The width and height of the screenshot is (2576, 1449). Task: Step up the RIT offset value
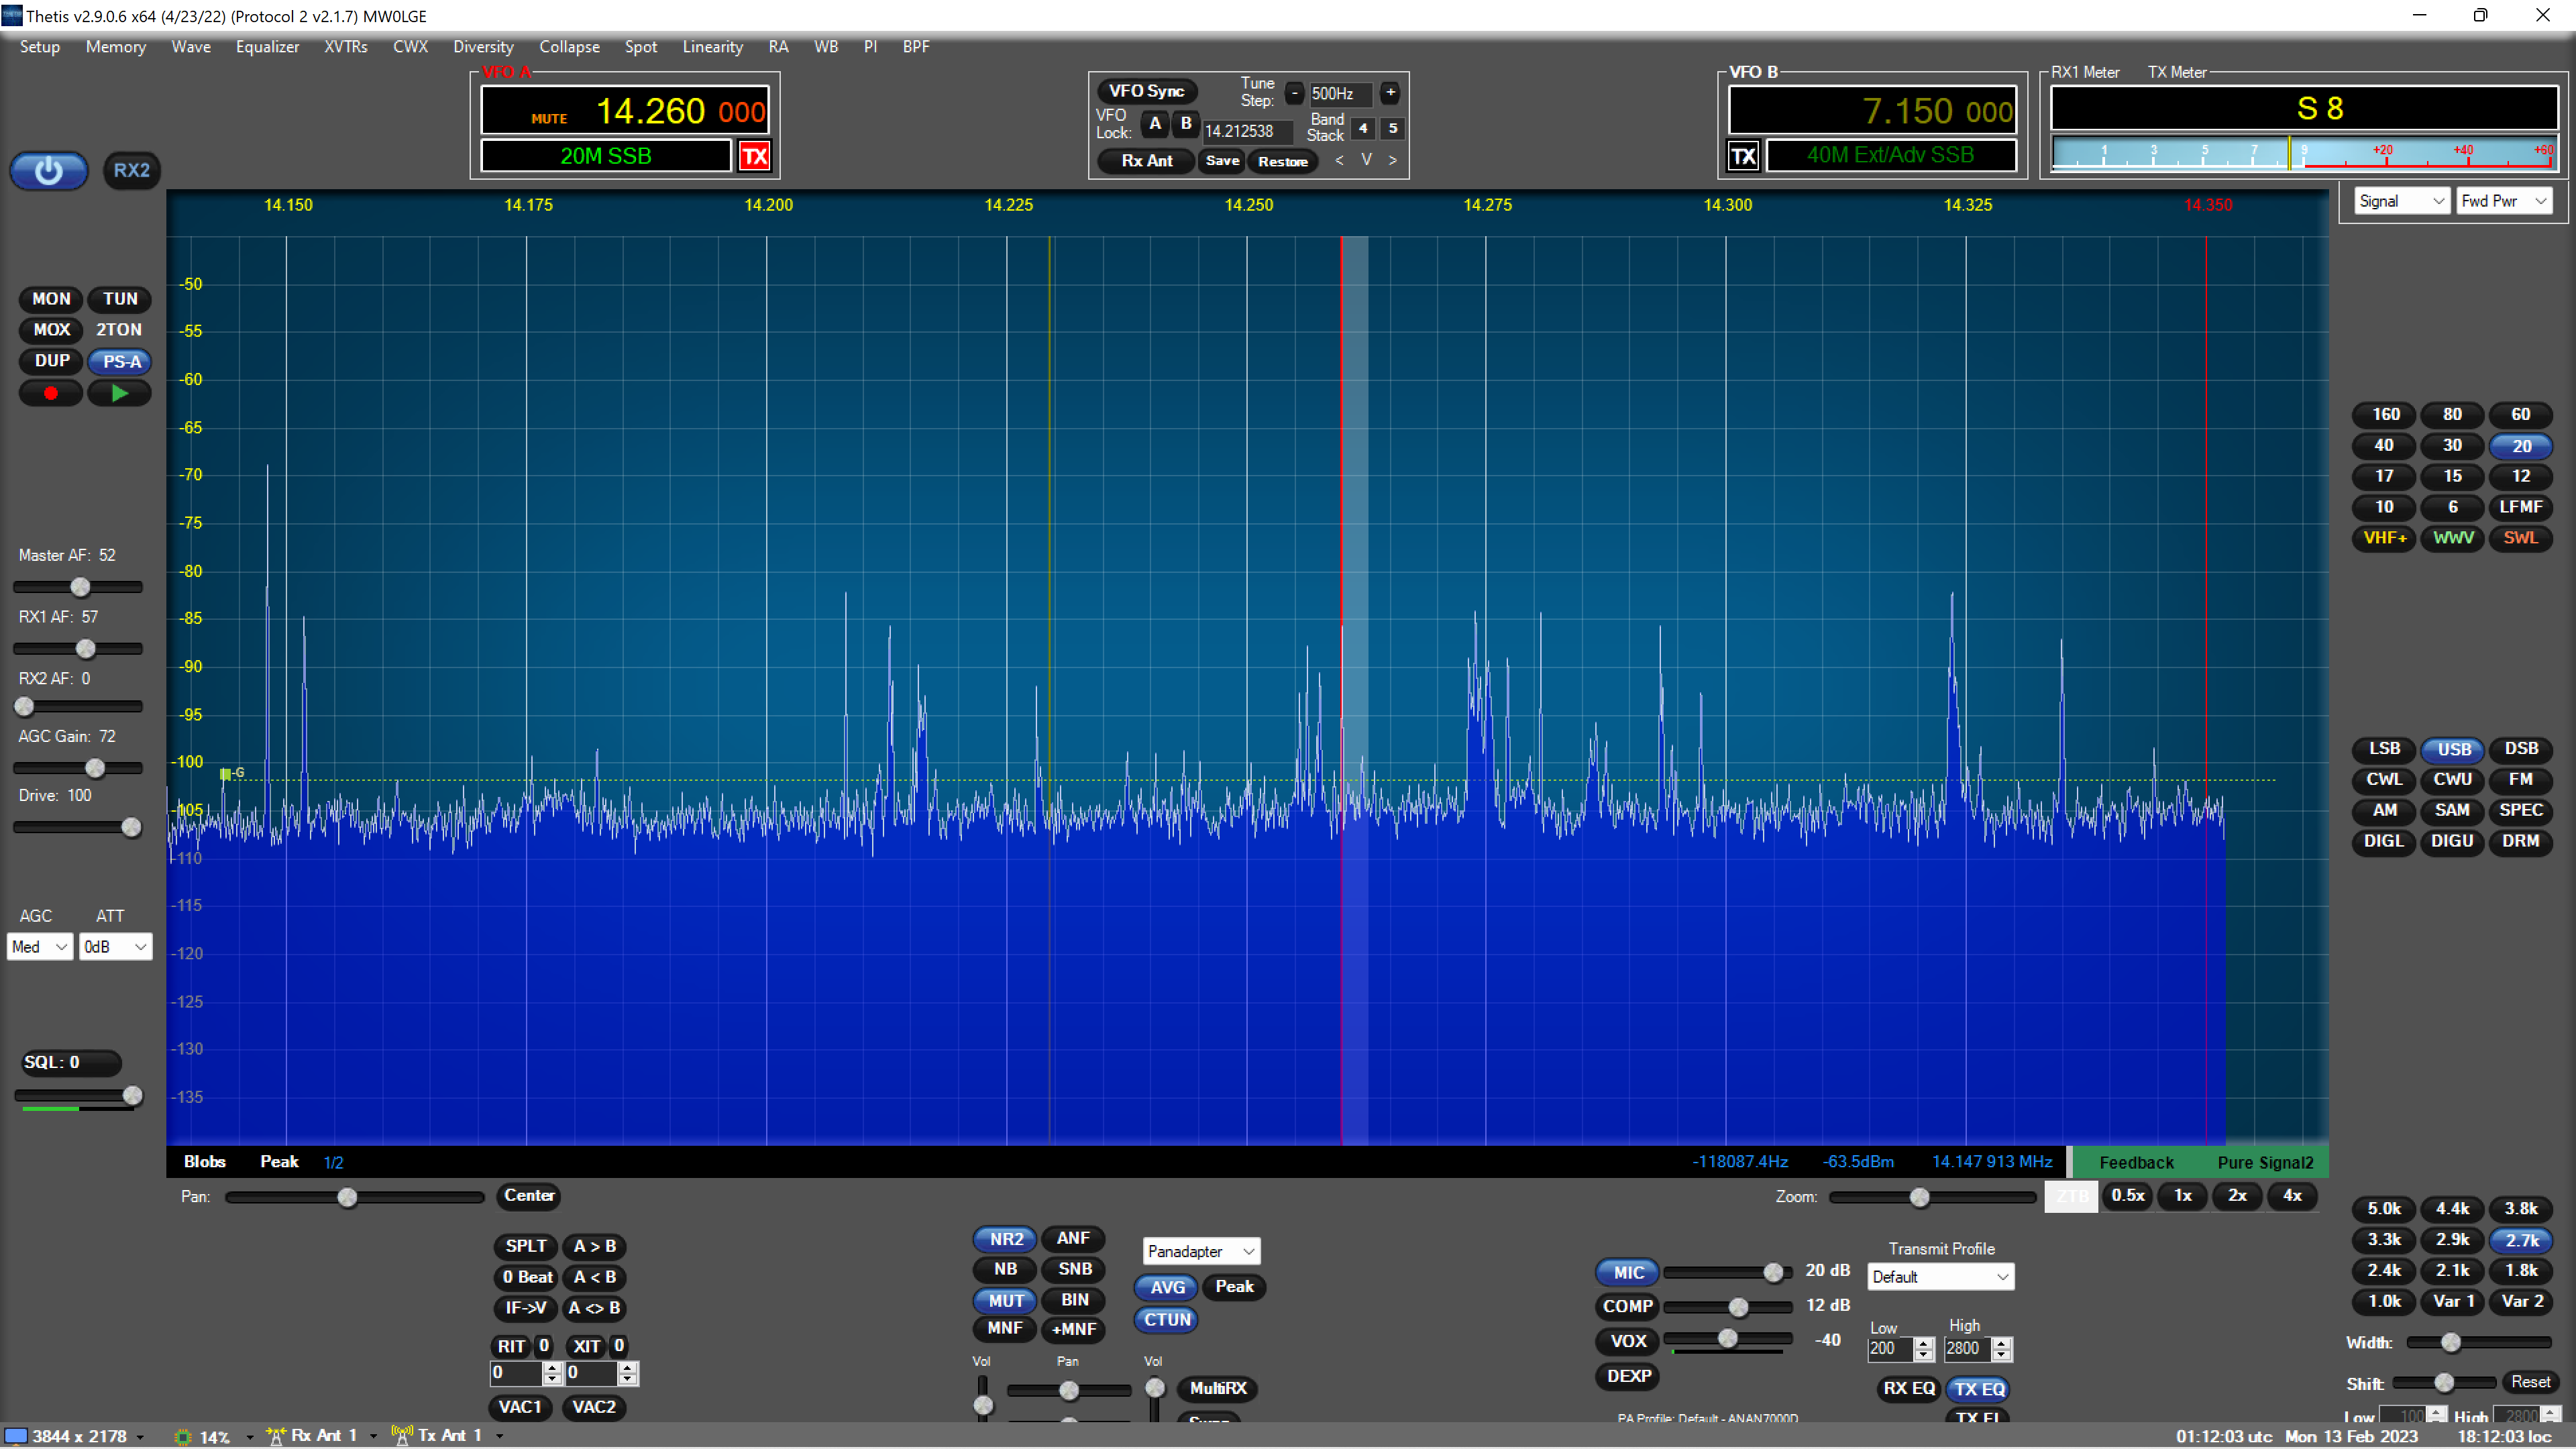click(x=552, y=1368)
